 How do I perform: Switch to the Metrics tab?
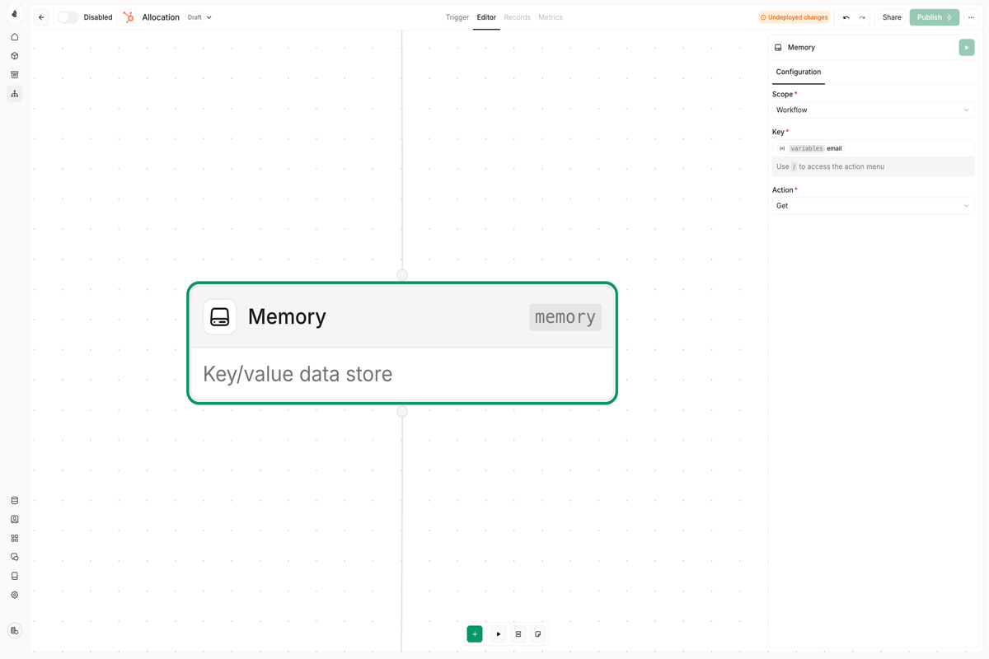[x=551, y=17]
